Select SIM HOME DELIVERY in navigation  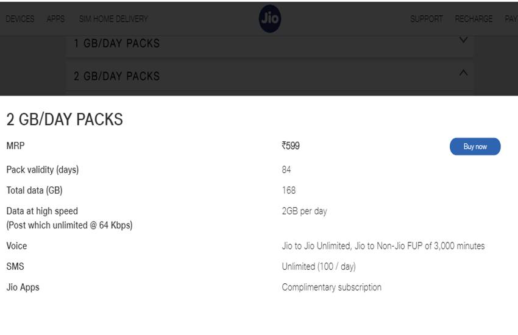coord(113,19)
